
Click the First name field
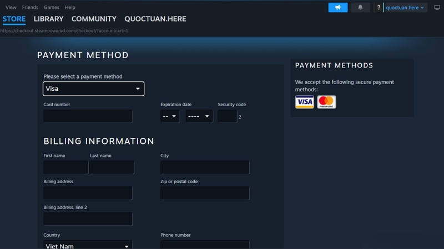point(66,167)
